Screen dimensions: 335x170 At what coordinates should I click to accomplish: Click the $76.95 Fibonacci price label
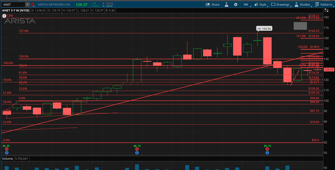pyautogui.click(x=315, y=122)
